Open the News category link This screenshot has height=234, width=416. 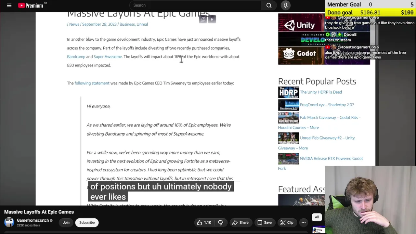74,24
